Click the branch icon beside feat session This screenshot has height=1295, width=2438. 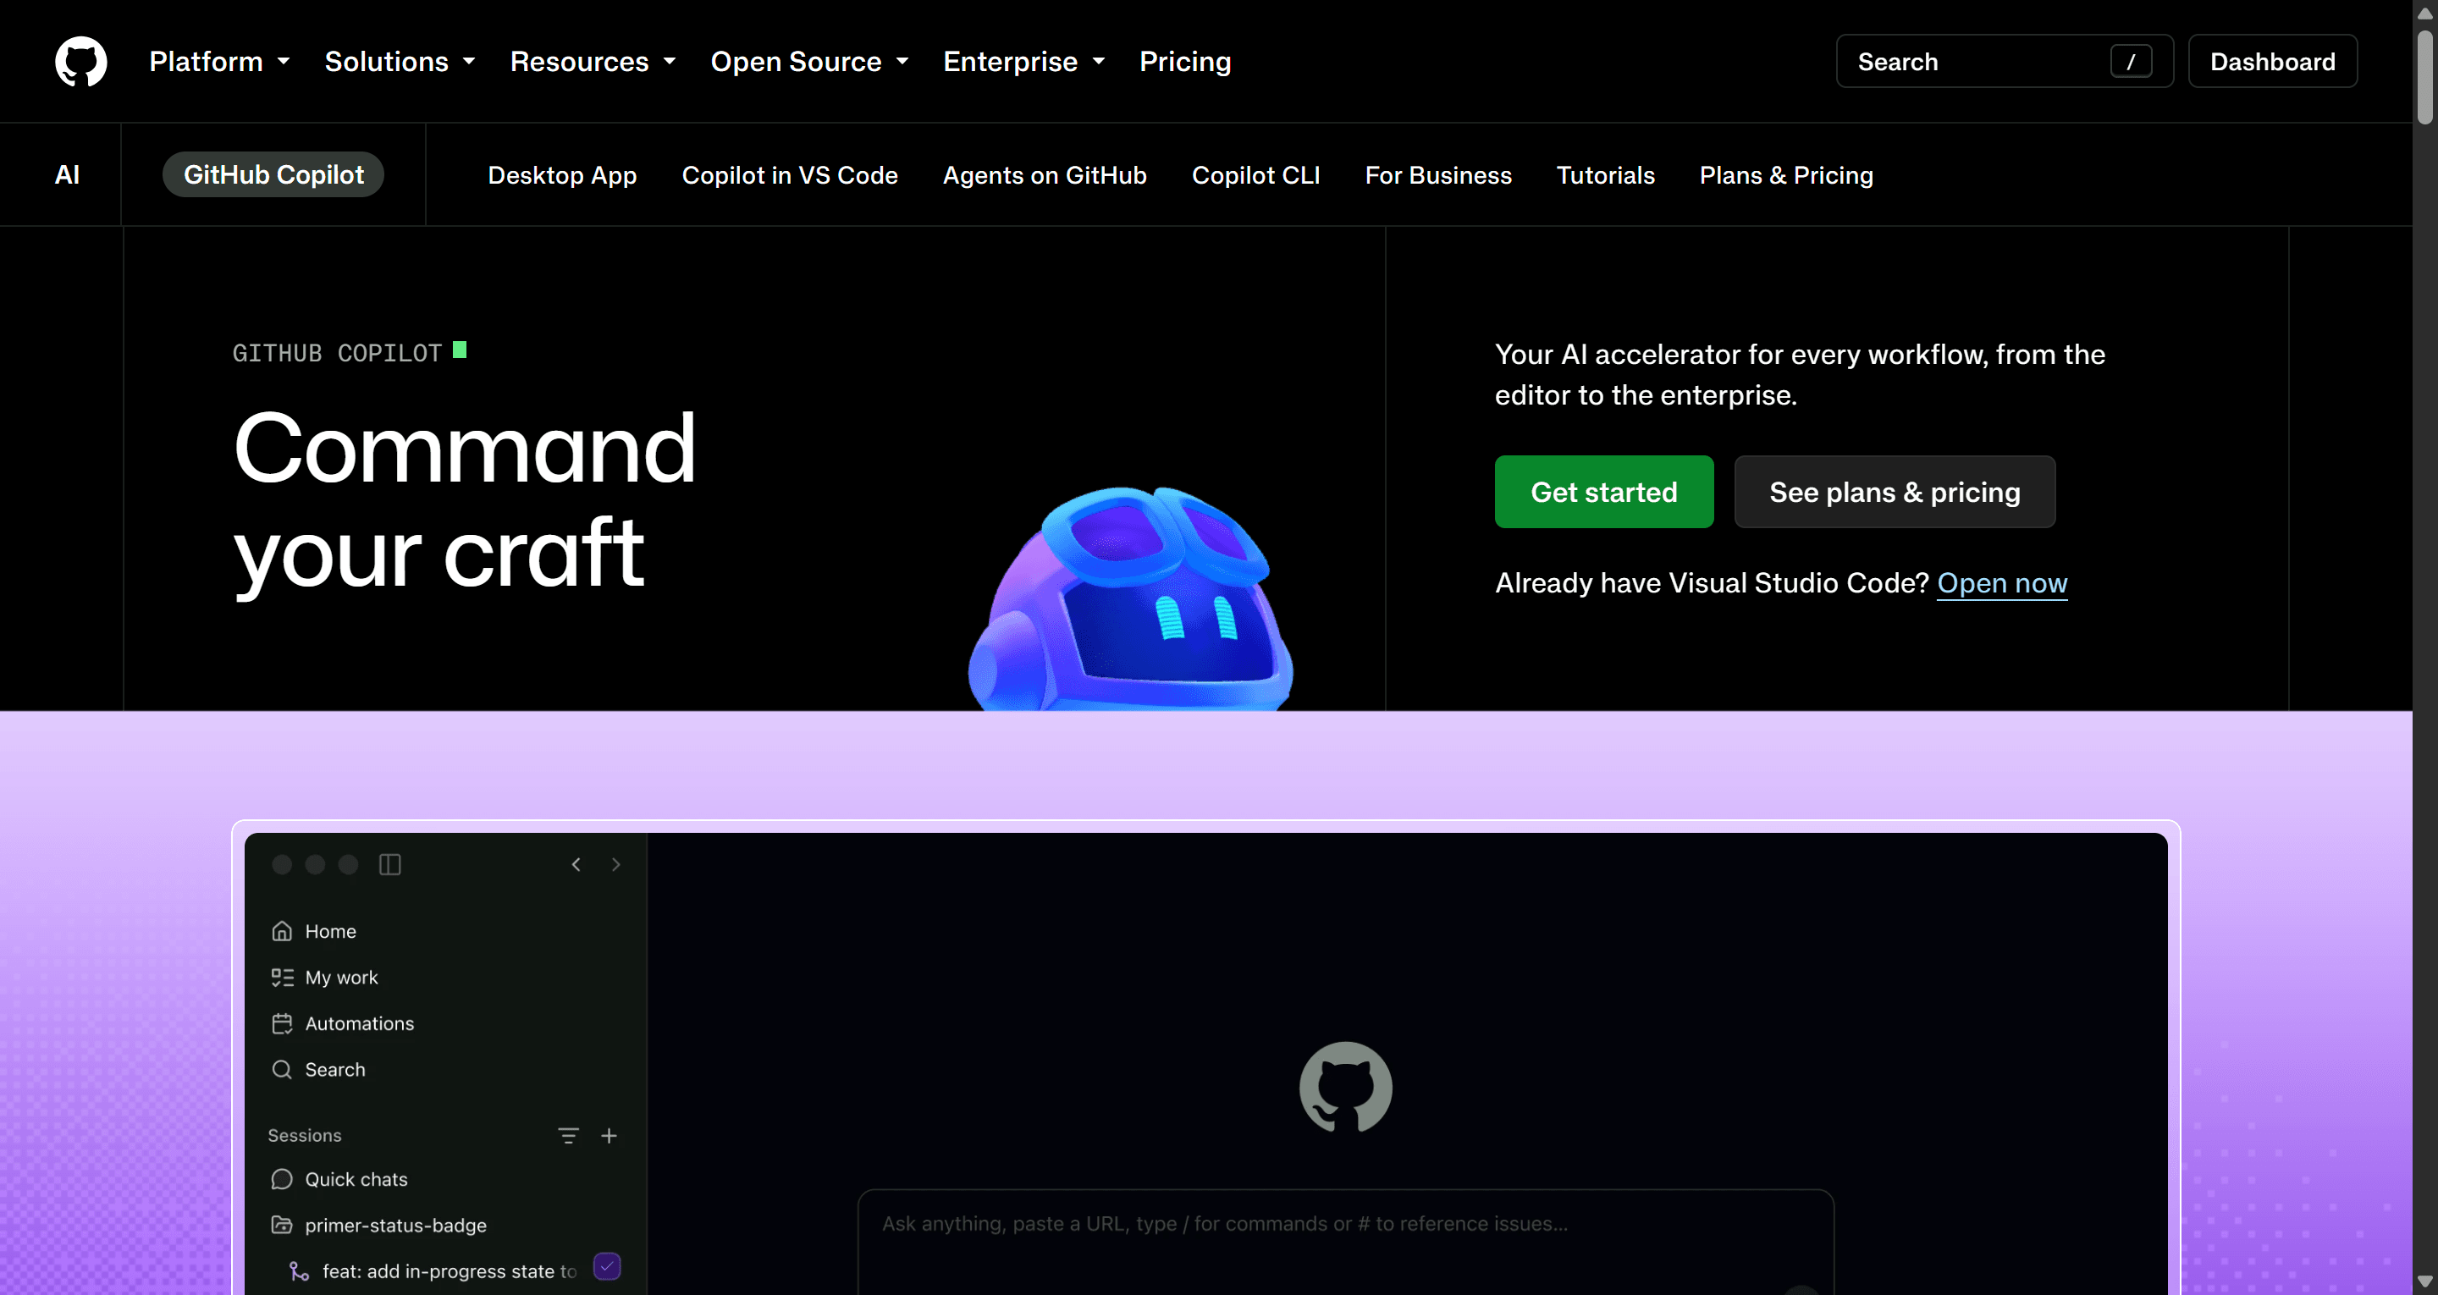[299, 1271]
